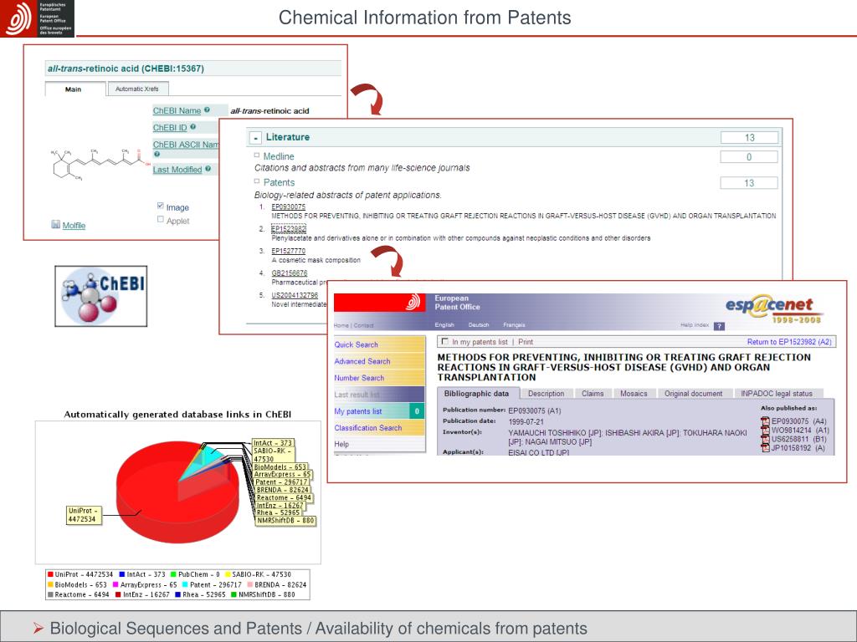Open the Mosaics tab

[x=634, y=394]
